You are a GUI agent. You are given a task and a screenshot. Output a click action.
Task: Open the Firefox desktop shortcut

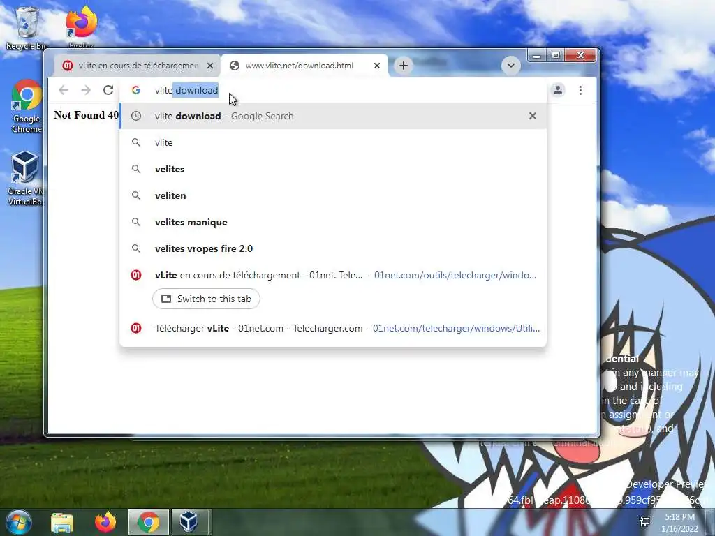(82, 27)
